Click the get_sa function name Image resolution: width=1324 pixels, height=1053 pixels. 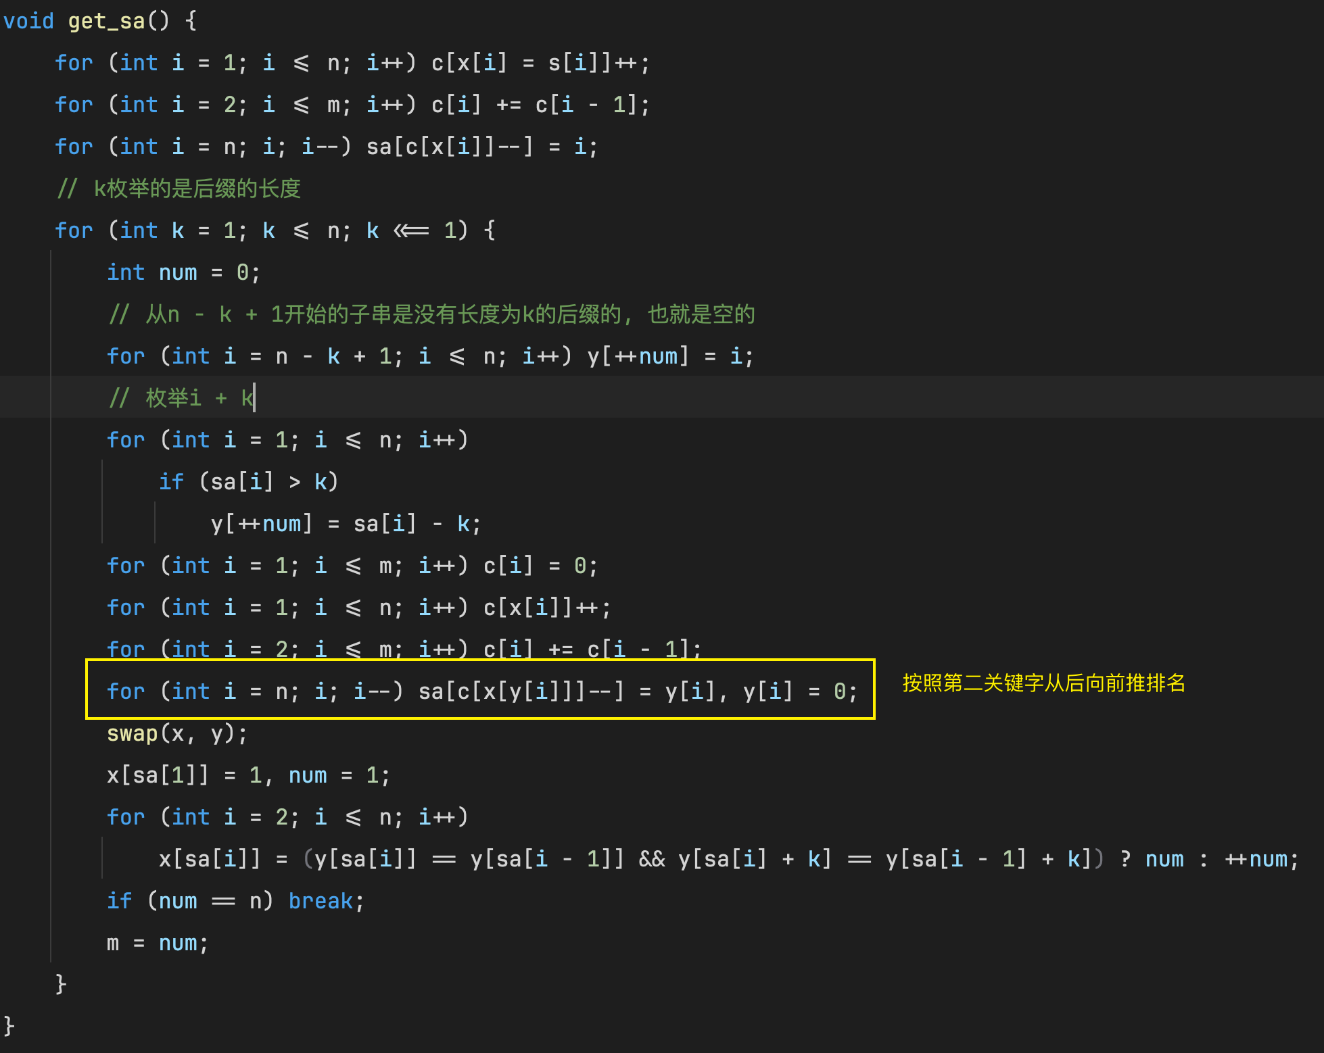(107, 21)
